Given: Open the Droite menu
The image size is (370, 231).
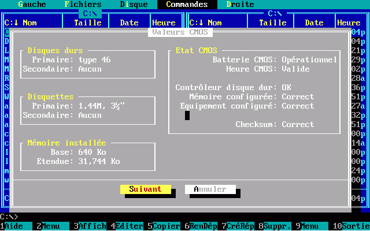Looking at the screenshot, I should click(240, 4).
